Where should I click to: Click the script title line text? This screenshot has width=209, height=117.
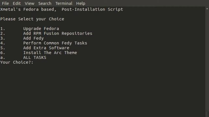(x=62, y=9)
